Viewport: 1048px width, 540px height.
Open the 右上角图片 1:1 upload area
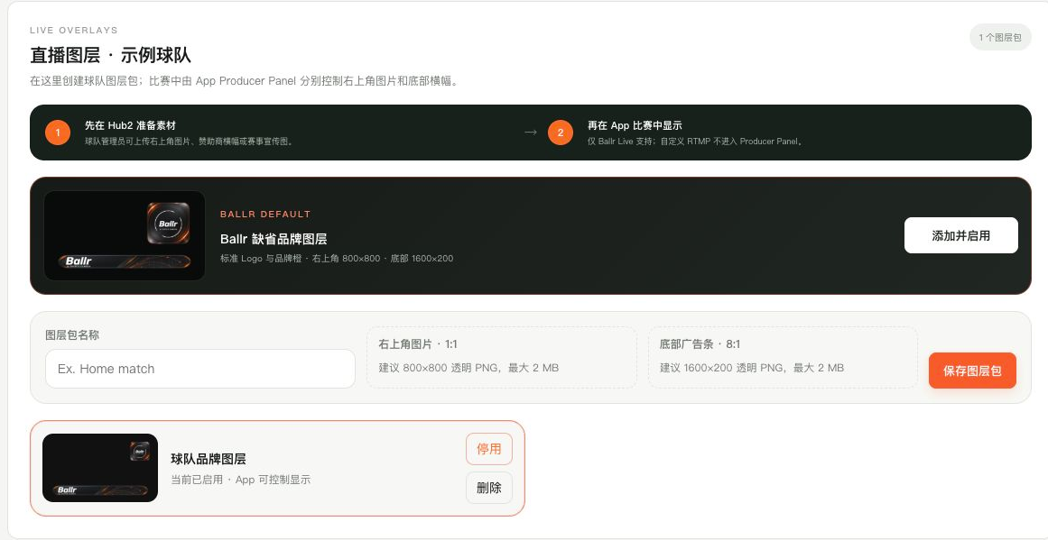pos(501,357)
